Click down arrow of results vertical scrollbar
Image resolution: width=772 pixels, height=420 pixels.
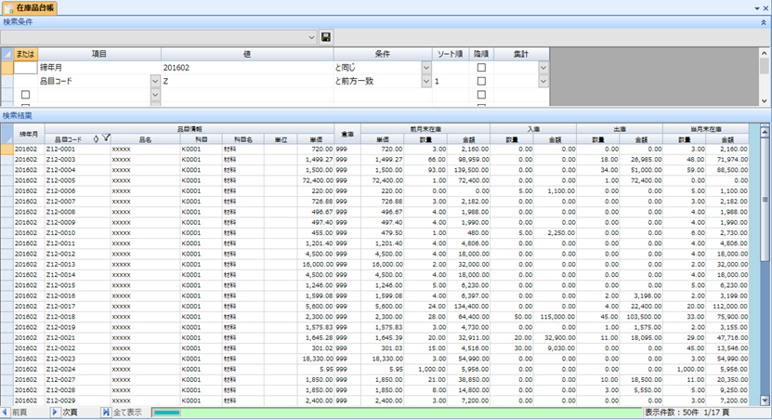tap(765, 400)
